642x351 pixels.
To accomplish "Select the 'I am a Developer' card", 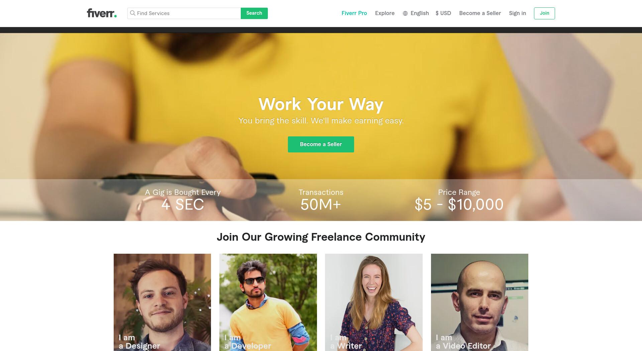I will coord(268,302).
